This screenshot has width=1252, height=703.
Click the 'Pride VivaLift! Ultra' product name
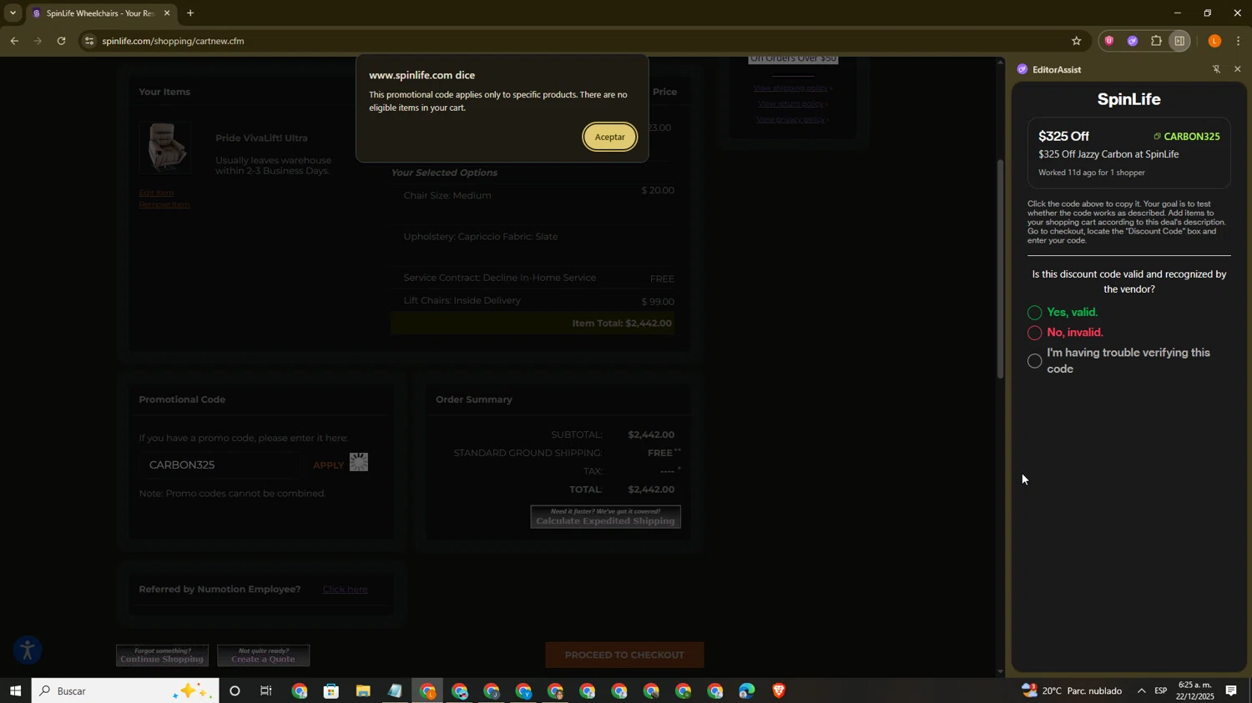[261, 138]
